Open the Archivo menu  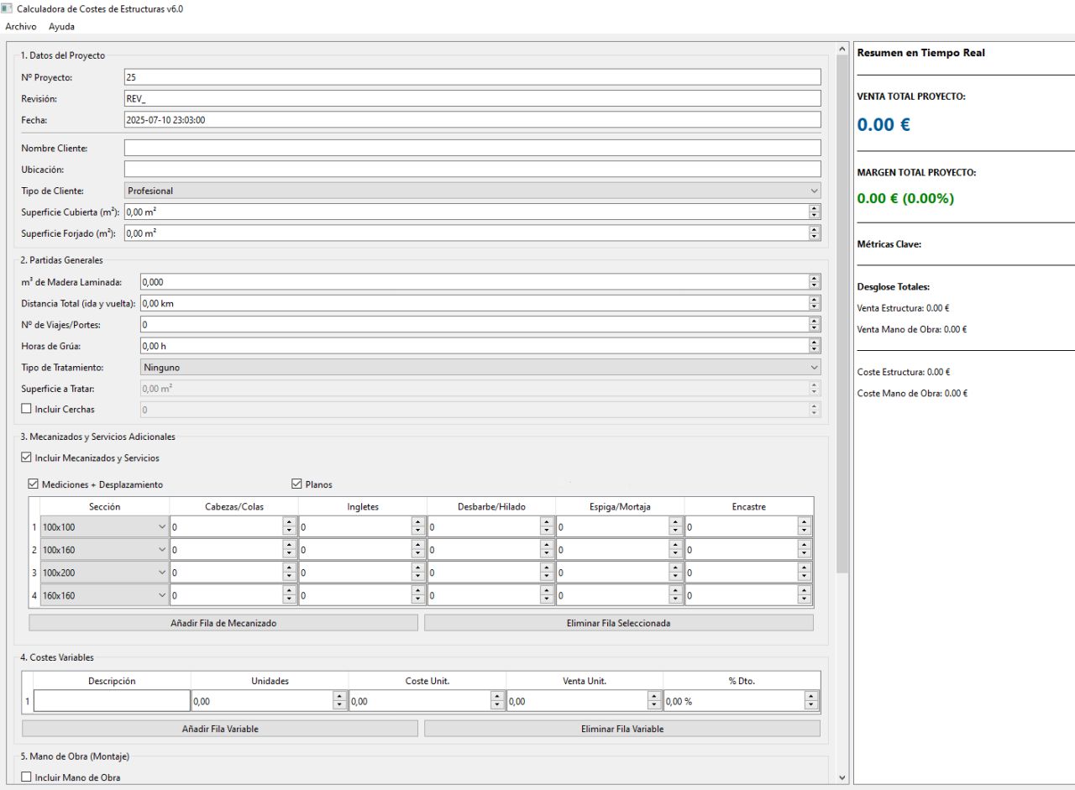[21, 27]
